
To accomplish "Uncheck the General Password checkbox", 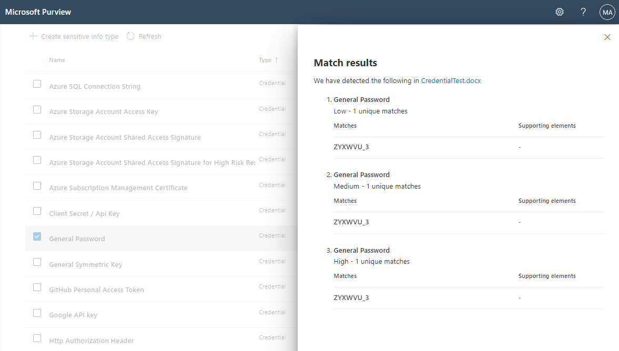I will point(37,236).
